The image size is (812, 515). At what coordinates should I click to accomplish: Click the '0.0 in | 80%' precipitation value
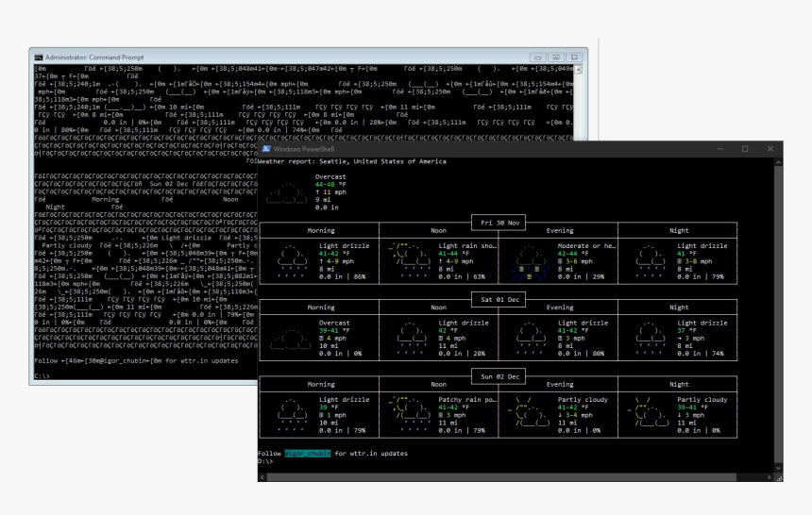coord(581,354)
